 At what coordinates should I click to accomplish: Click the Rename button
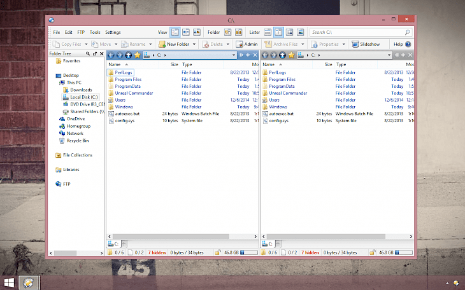(134, 44)
